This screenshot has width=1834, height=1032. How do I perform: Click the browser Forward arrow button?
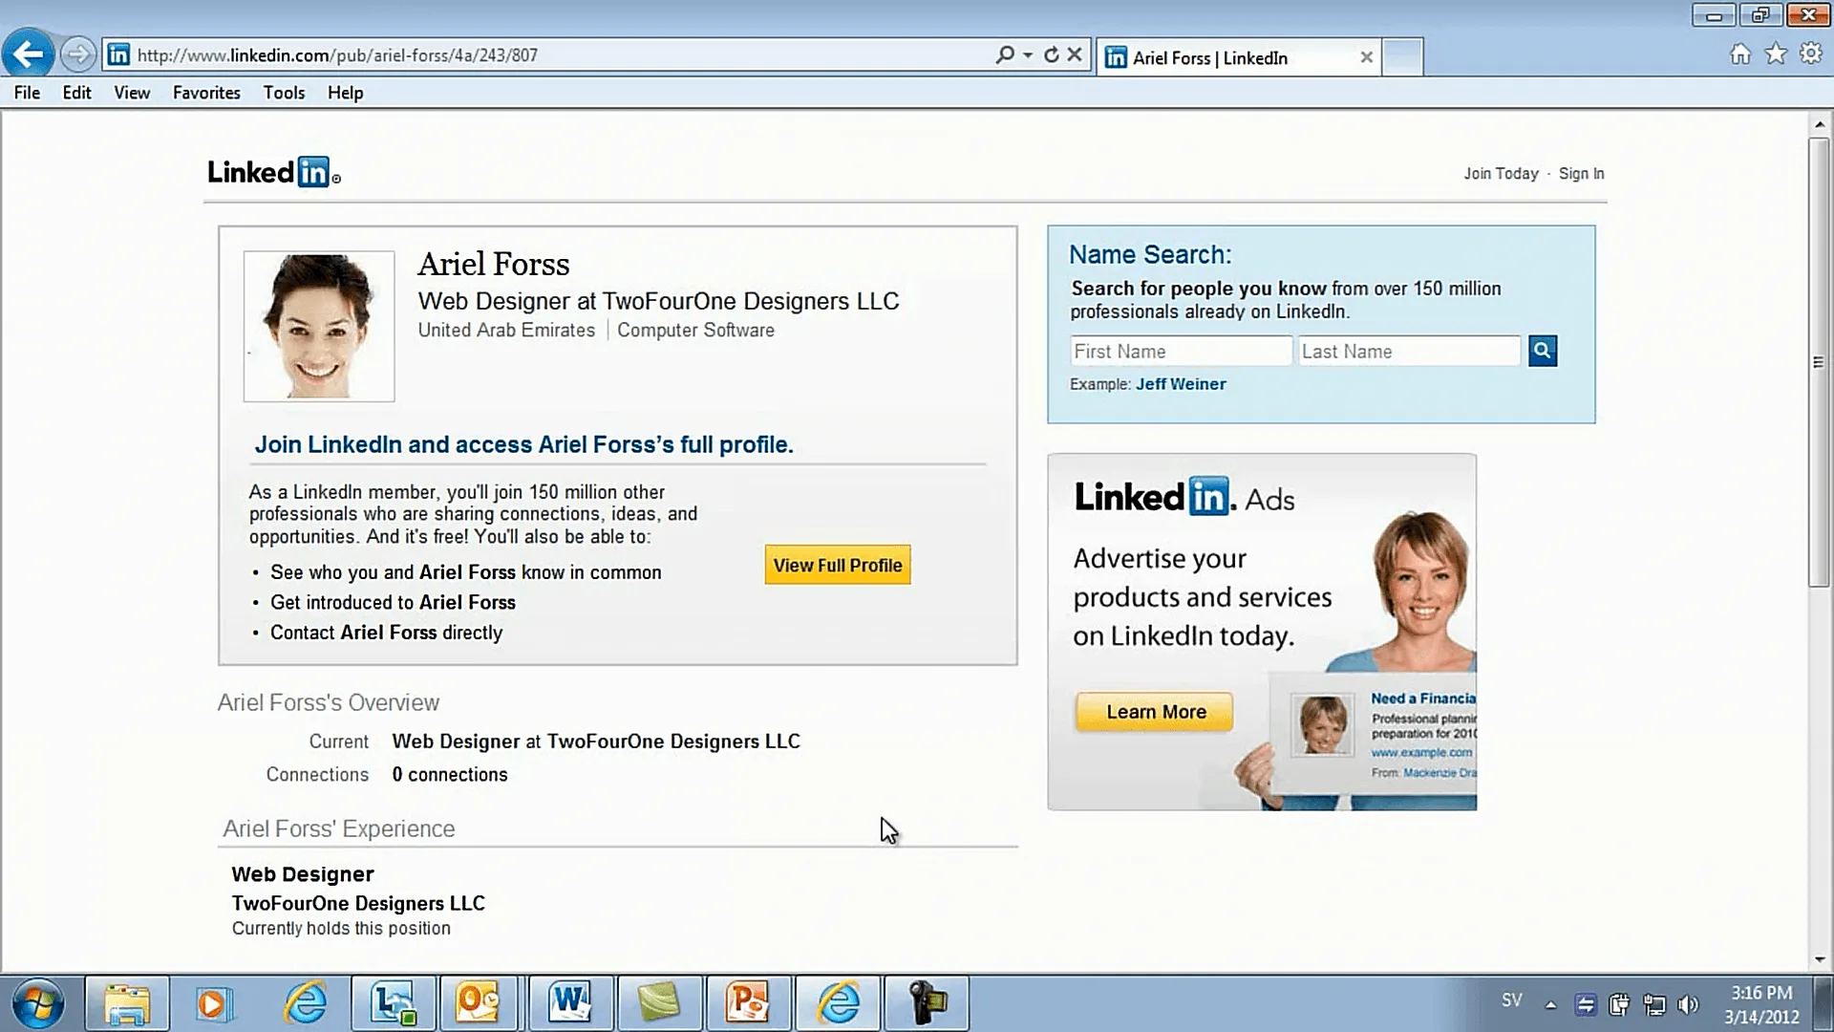pos(78,54)
